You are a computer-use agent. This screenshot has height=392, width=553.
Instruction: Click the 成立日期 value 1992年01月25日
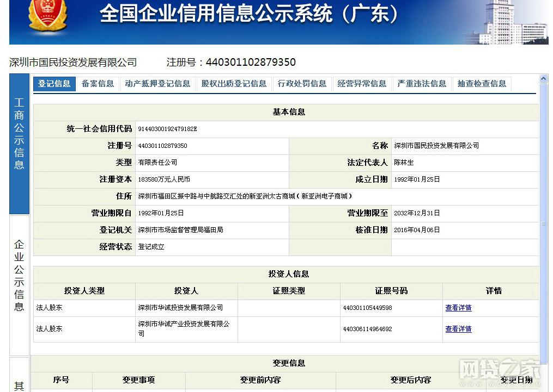[417, 179]
